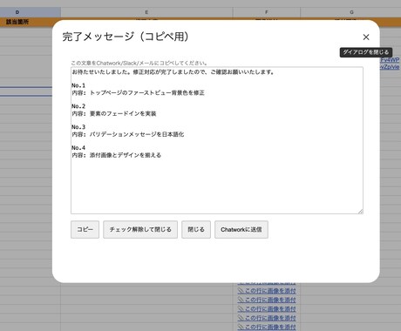This screenshot has height=331, width=401.
Task: Open the link ending in wZpVie behind dialog
Action: pyautogui.click(x=390, y=67)
